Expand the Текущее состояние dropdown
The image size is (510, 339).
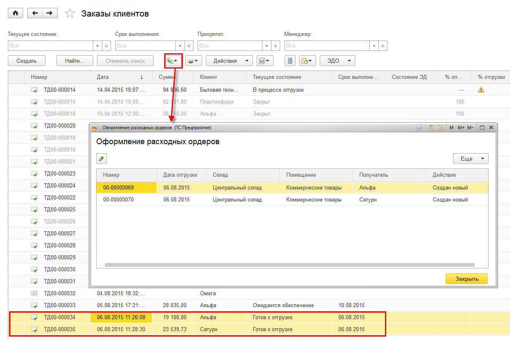click(x=98, y=45)
